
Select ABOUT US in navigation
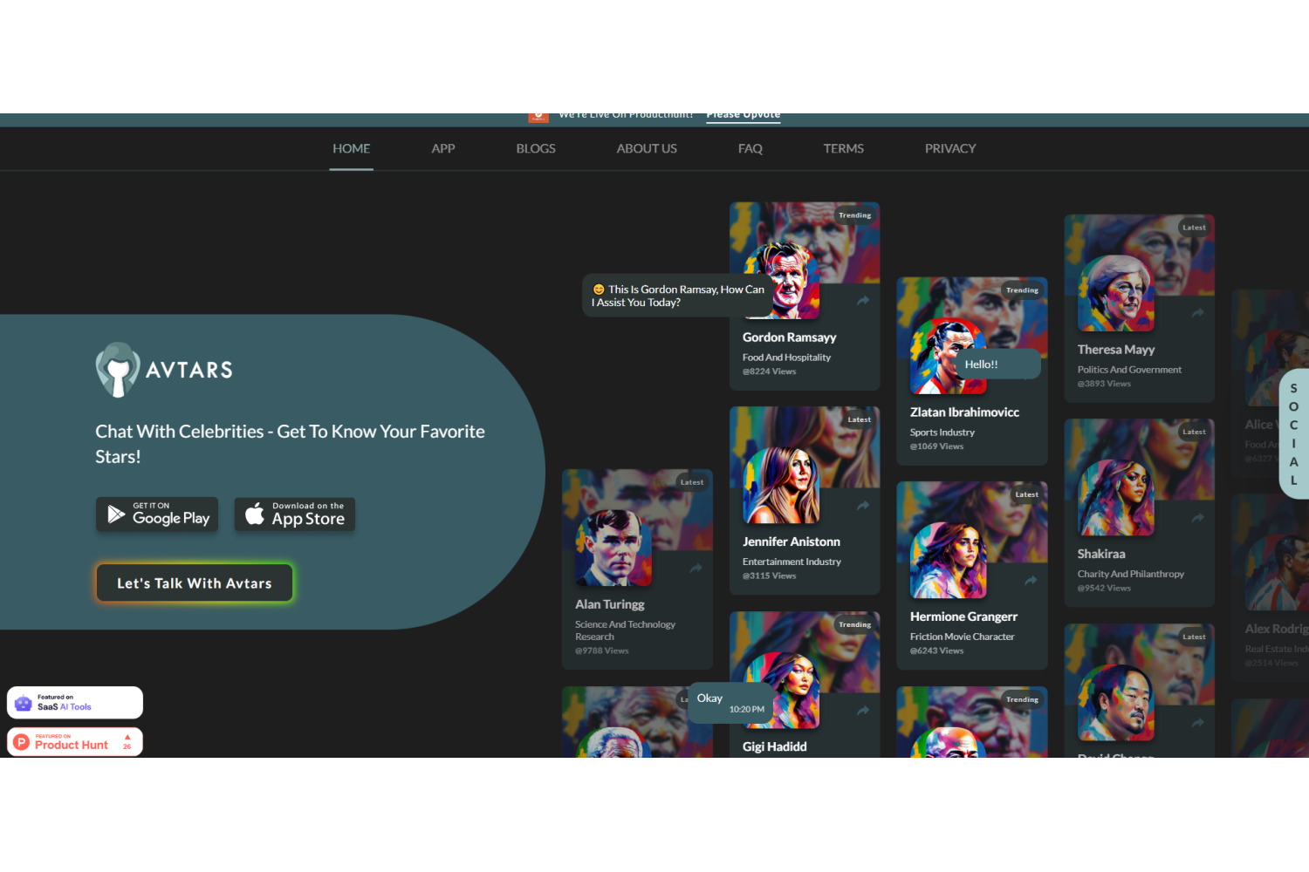click(x=647, y=148)
